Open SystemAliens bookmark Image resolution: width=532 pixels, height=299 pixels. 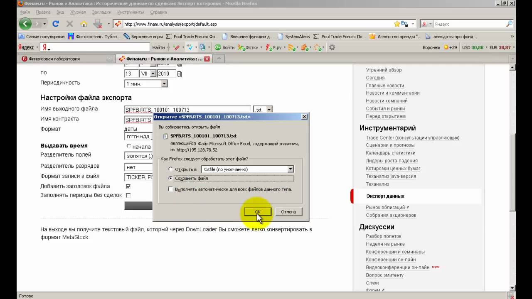(x=294, y=37)
